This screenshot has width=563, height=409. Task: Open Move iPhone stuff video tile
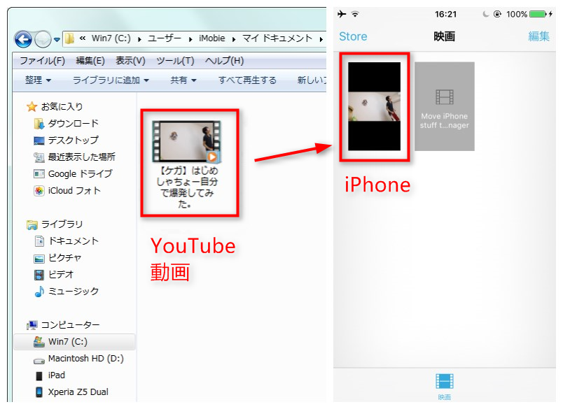445,106
